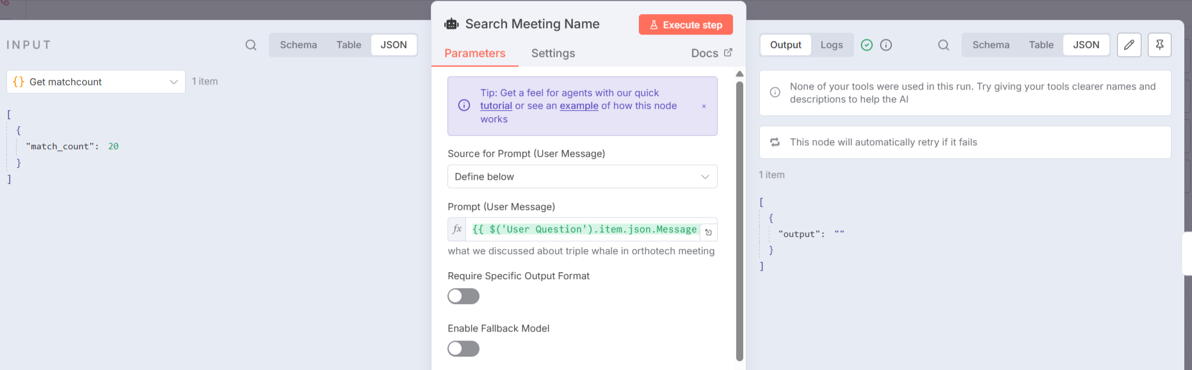This screenshot has height=370, width=1192.
Task: Click the Prompt User Message expression field
Action: [x=584, y=229]
